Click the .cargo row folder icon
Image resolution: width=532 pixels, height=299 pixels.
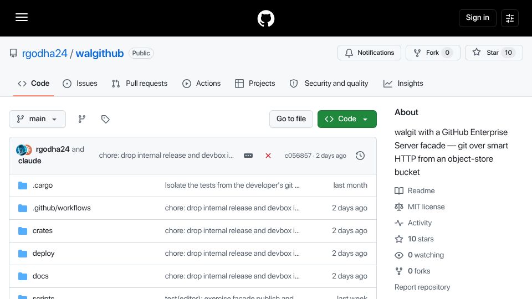(23, 185)
